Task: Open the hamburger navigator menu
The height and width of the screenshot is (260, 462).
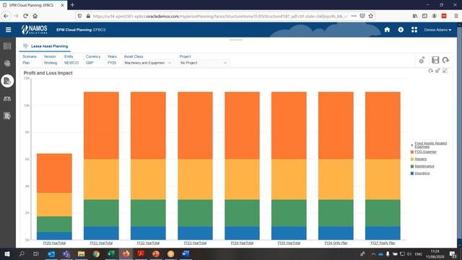Action: [x=8, y=30]
